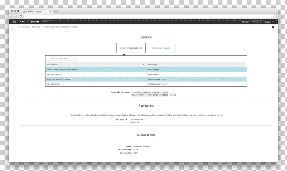Sort by the Stream name column arrow
Image resolution: width=287 pixels, height=171 pixels.
143,65
